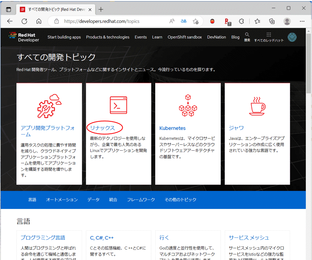312x260 pixels.
Task: Add page to favorites star icon
Action: point(195,21)
